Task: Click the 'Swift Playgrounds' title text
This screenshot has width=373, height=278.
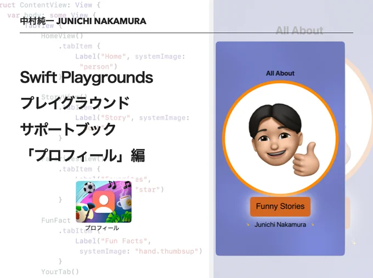Action: (x=86, y=78)
